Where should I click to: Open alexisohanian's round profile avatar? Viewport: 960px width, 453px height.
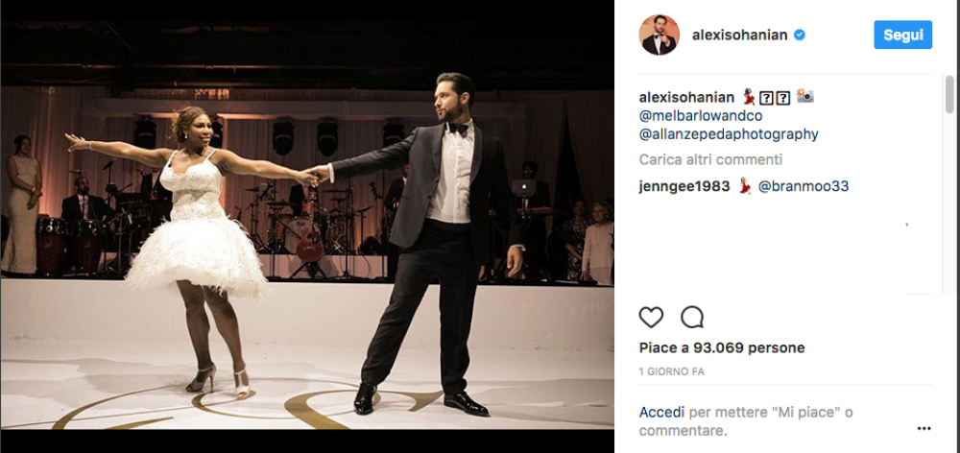pos(660,36)
